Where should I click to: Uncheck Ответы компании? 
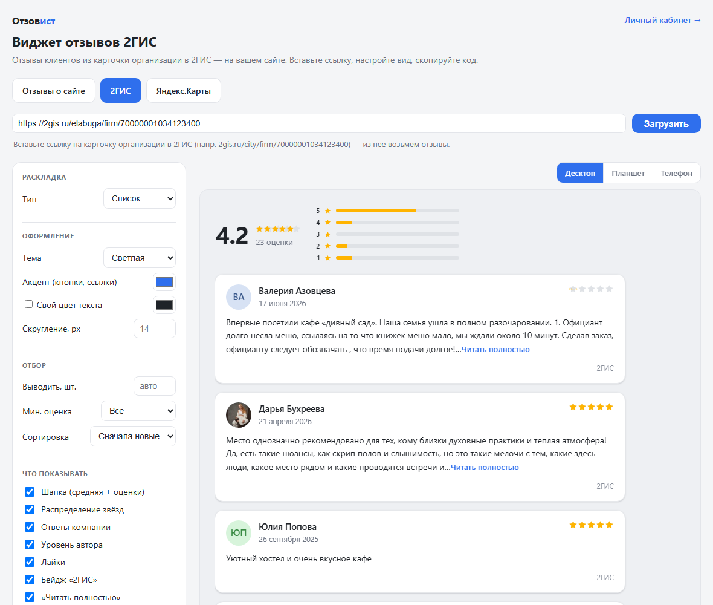[30, 527]
